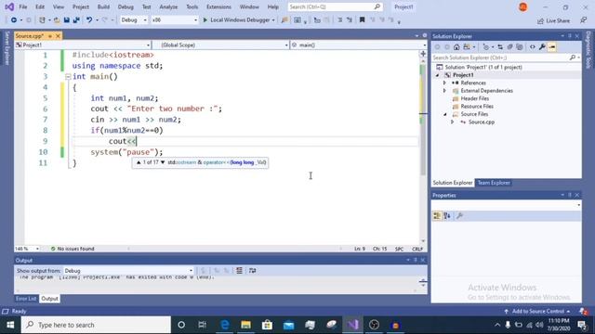Toggle pin on Source.cpp tab

pos(49,36)
